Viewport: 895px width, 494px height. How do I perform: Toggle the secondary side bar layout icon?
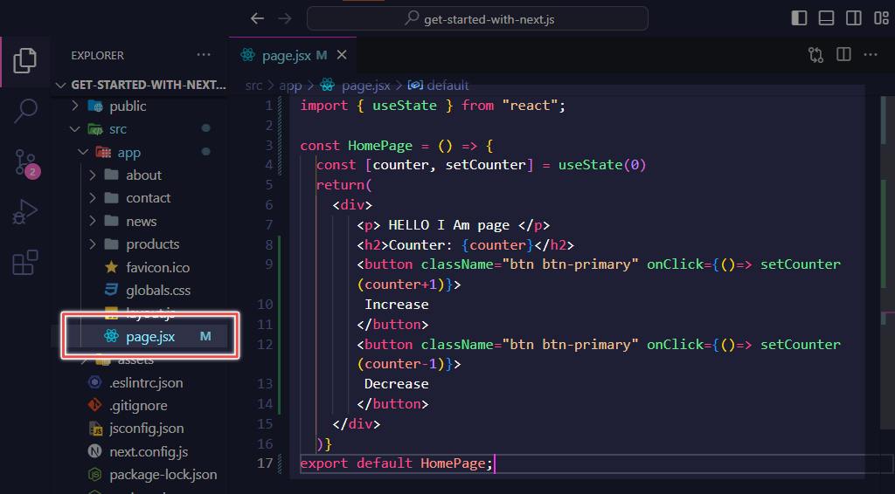click(853, 18)
